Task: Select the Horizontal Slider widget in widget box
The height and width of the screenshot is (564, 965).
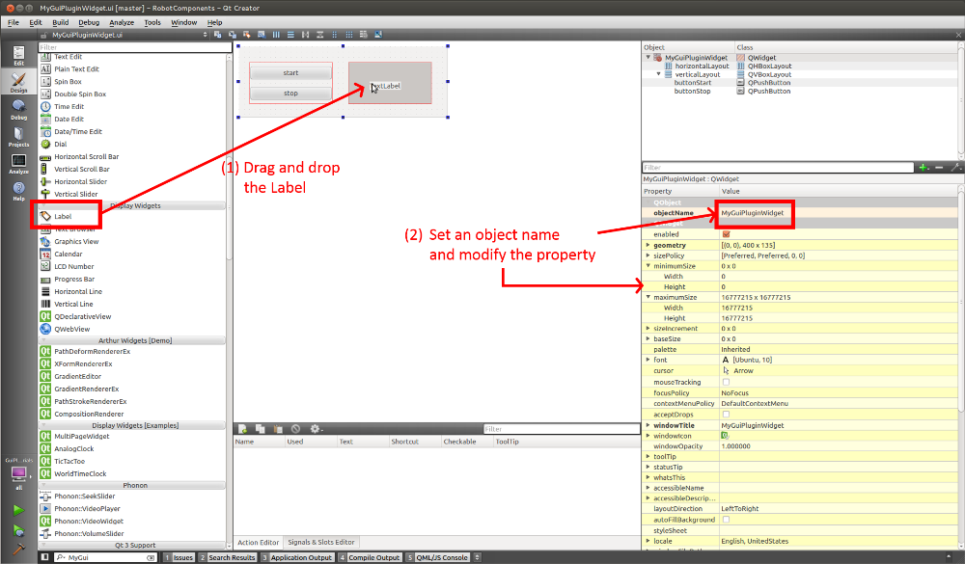Action: pos(80,181)
